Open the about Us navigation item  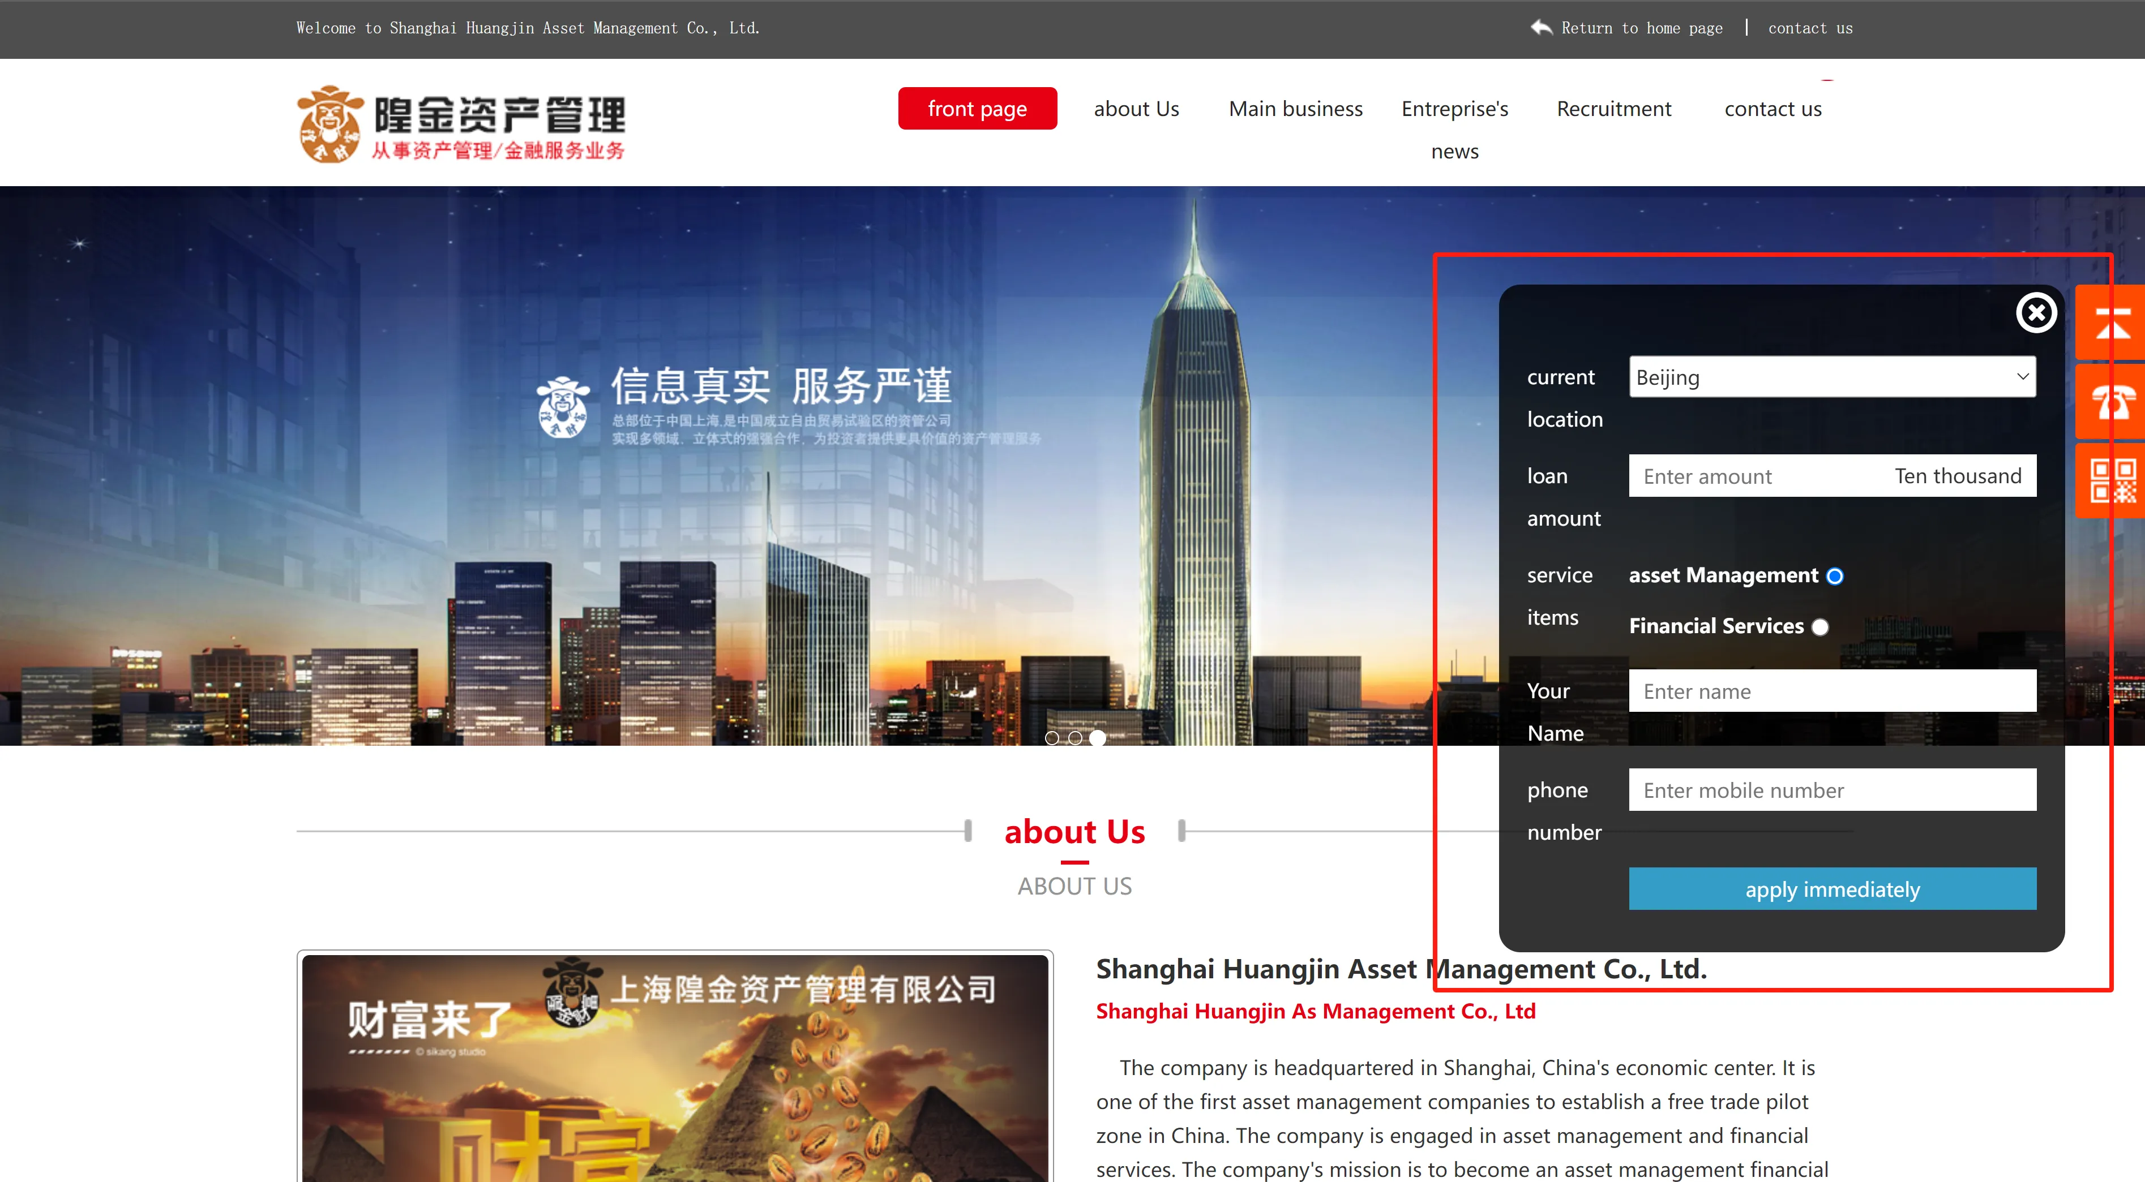1136,109
